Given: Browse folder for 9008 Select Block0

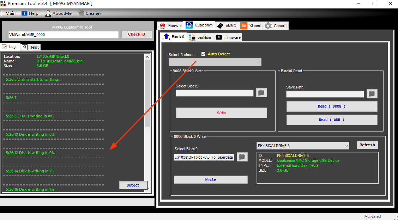Looking at the screenshot, I should coord(261,93).
